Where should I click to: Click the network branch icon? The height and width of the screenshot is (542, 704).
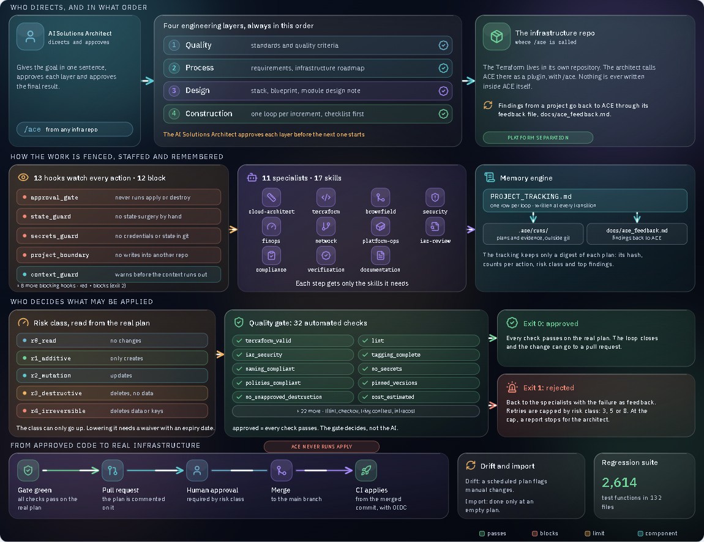tap(326, 226)
